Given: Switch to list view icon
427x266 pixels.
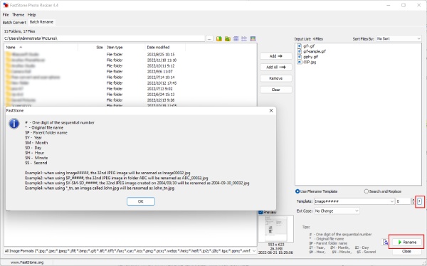Looking at the screenshot, I should point(244,39).
